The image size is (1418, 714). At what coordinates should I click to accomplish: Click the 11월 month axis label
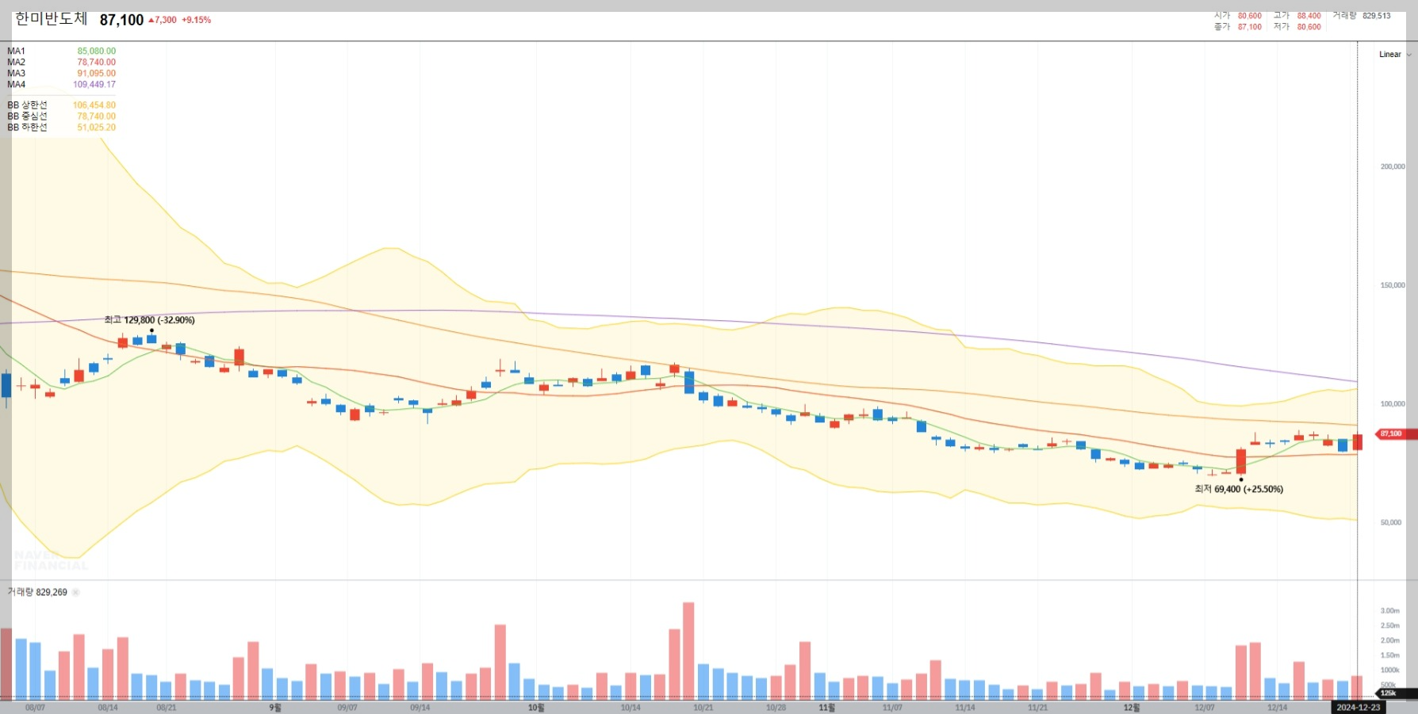[x=827, y=708]
